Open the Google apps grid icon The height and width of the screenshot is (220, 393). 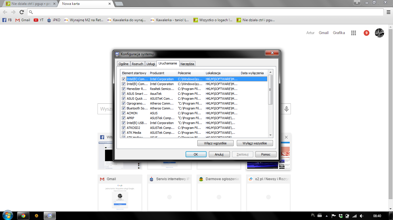(x=354, y=33)
